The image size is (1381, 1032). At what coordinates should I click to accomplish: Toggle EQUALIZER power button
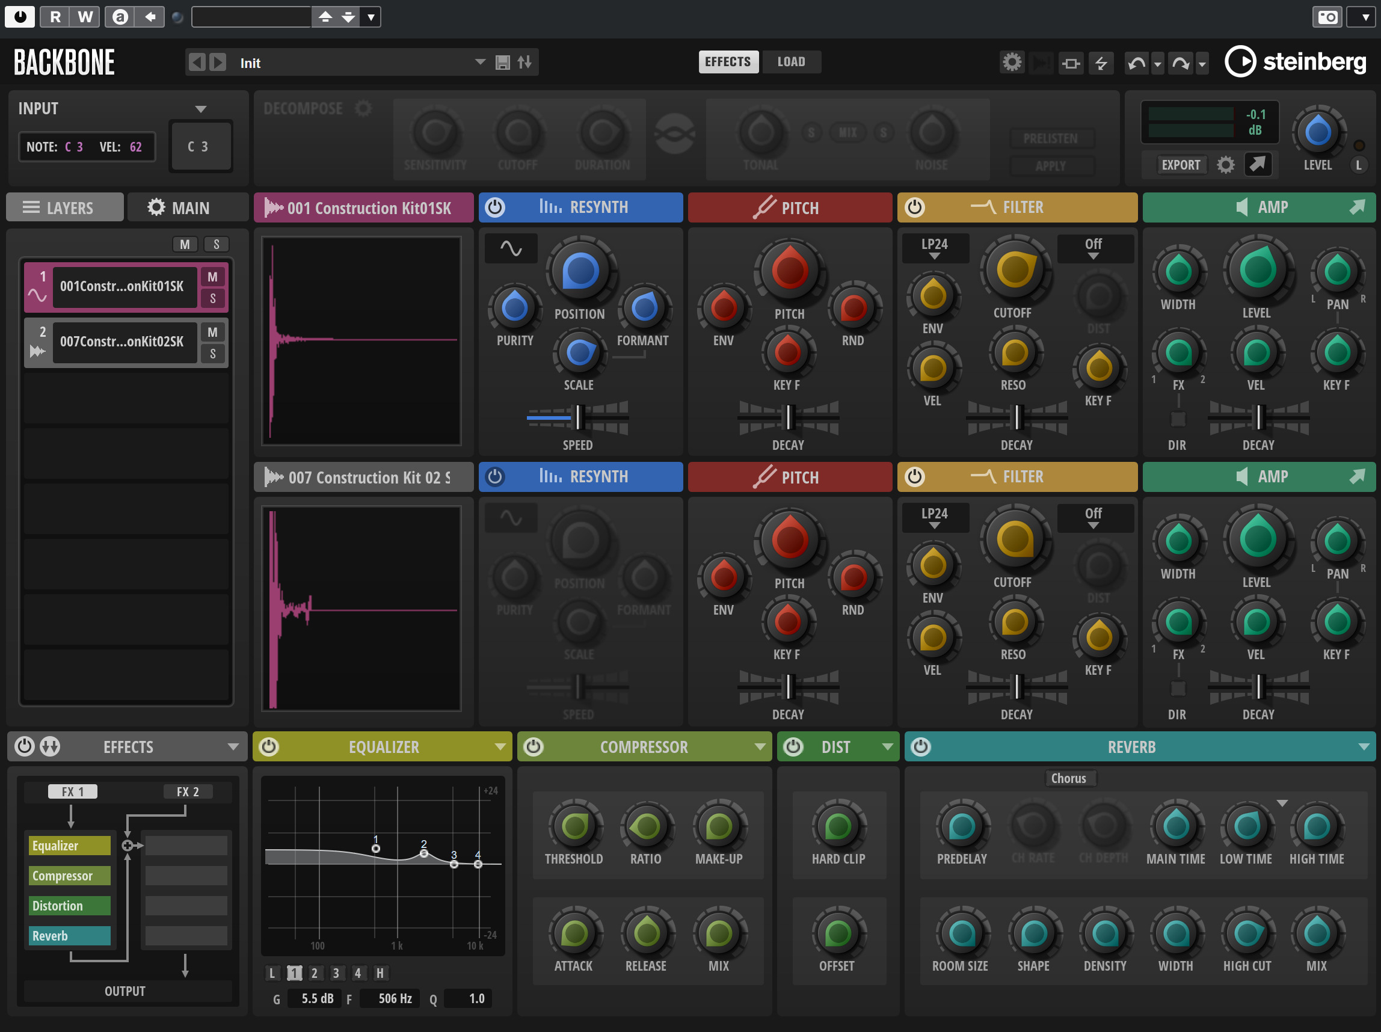point(269,746)
